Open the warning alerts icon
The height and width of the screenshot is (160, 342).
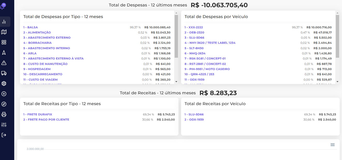pyautogui.click(x=4, y=63)
